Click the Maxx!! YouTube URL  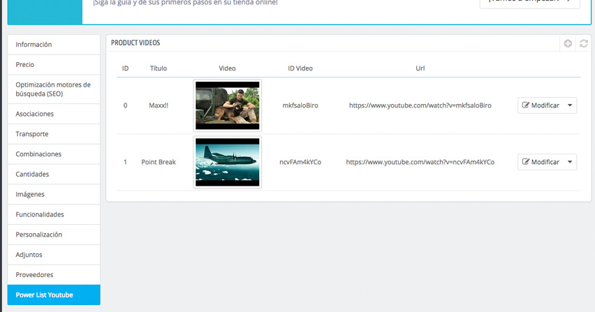420,105
